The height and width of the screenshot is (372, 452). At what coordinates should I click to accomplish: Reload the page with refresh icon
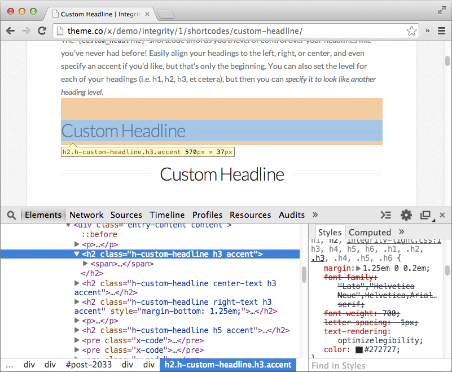tap(42, 31)
